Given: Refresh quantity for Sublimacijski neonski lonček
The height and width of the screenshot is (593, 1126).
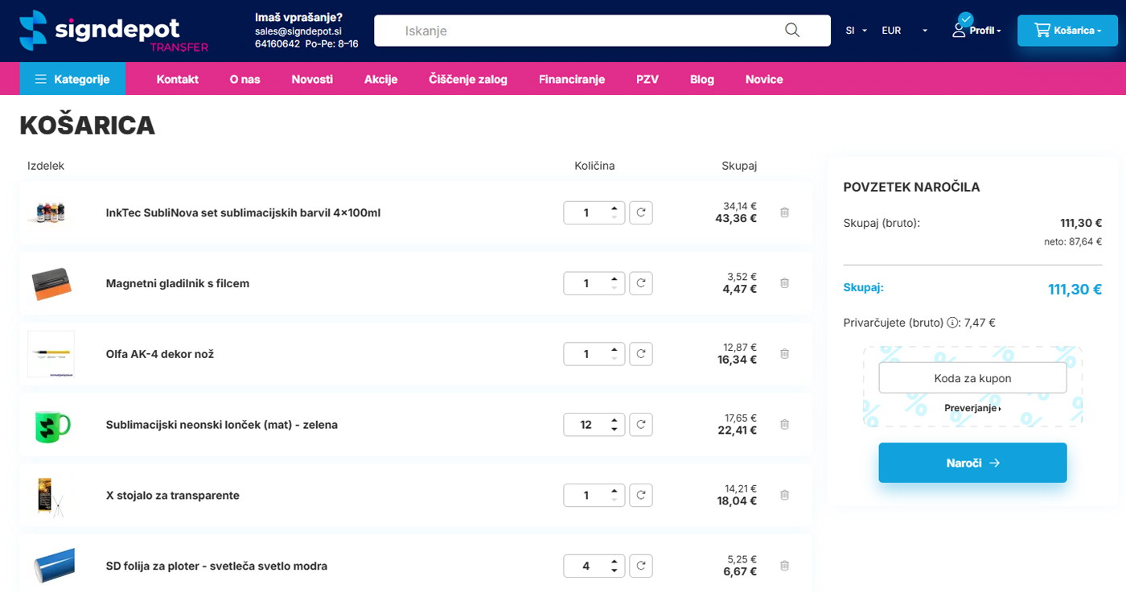Looking at the screenshot, I should [x=641, y=425].
